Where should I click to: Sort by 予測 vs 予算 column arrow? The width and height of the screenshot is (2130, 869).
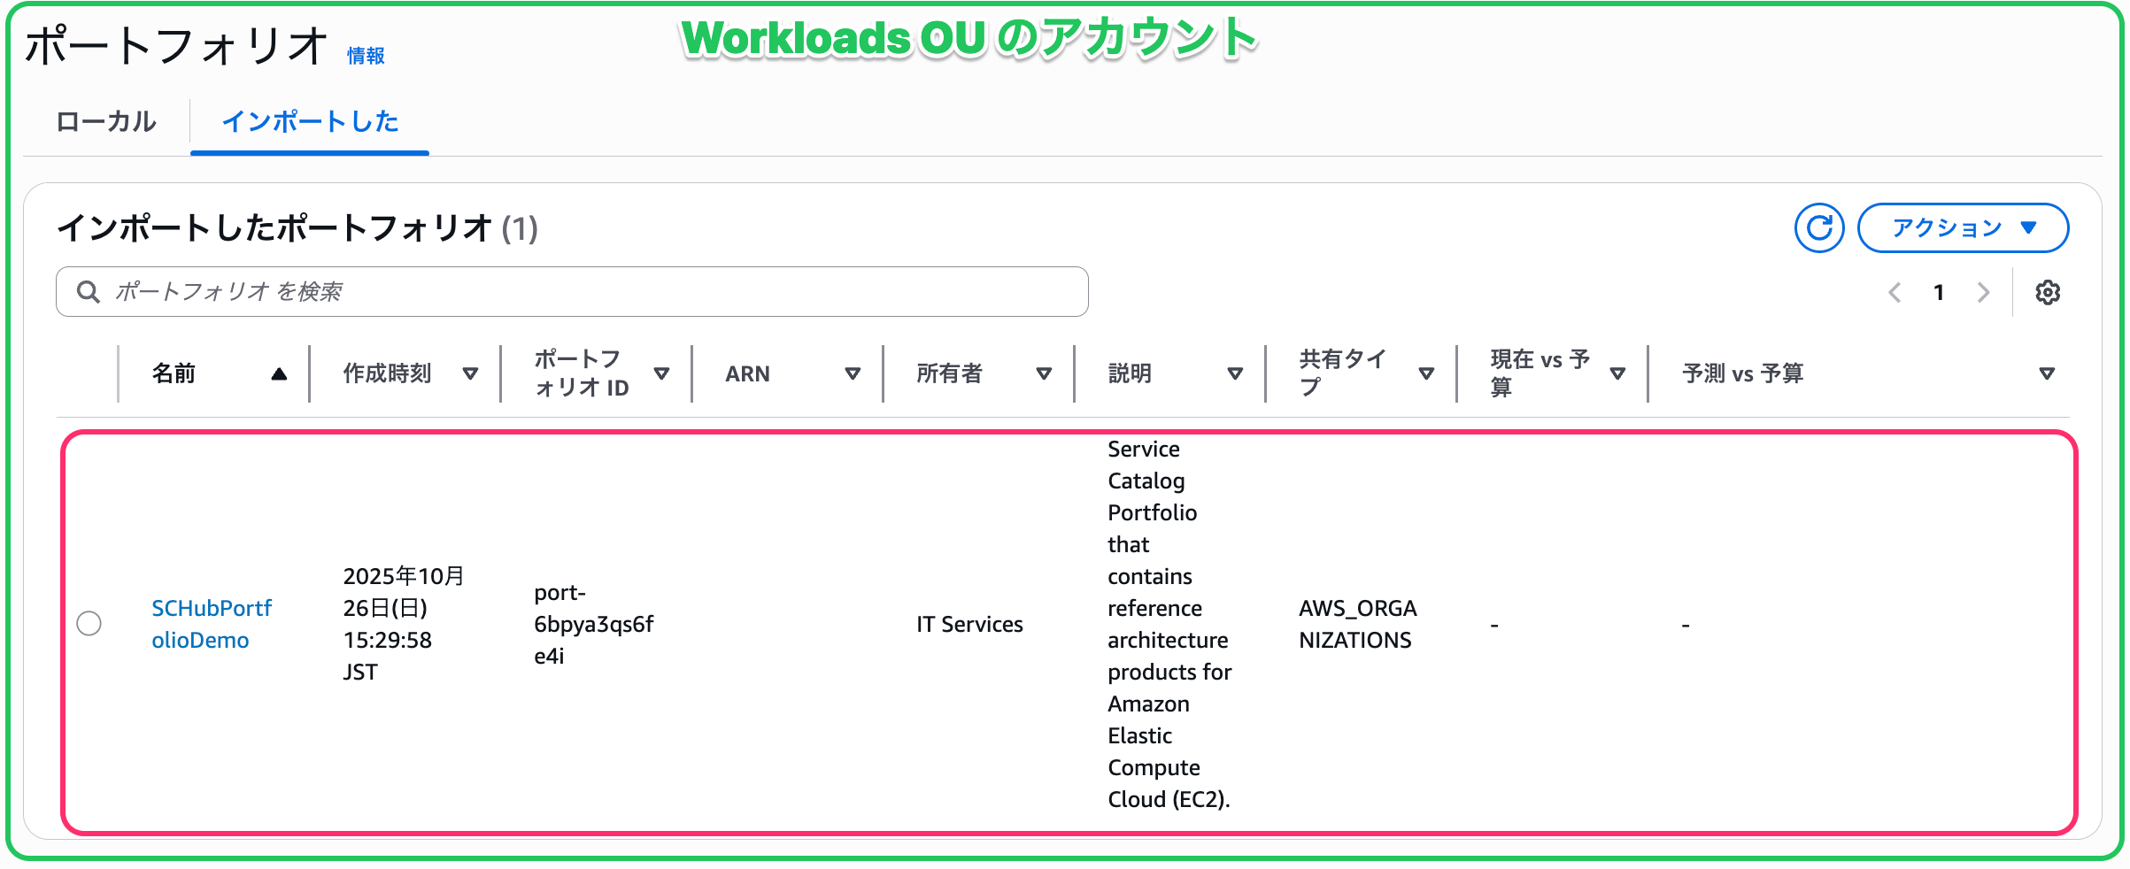click(2046, 373)
